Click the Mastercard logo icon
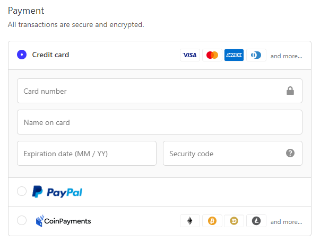The image size is (320, 242). click(212, 55)
